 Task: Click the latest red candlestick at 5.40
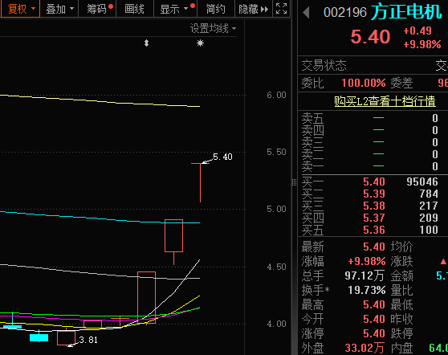(x=200, y=182)
